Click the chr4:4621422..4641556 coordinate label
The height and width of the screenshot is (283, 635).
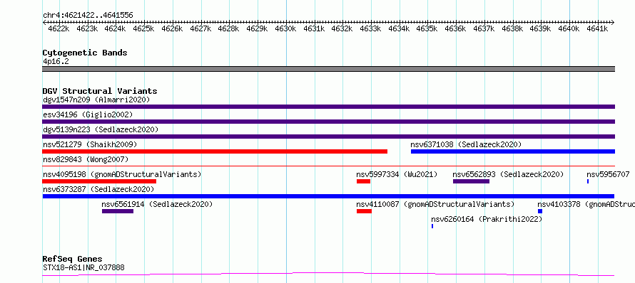coord(88,16)
